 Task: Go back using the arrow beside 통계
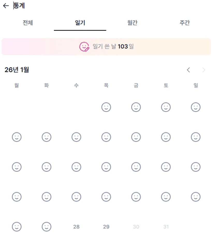tap(6, 6)
